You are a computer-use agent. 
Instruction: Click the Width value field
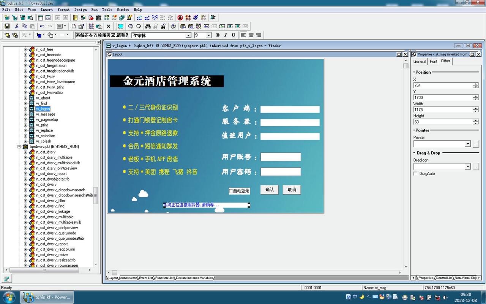[443, 110]
